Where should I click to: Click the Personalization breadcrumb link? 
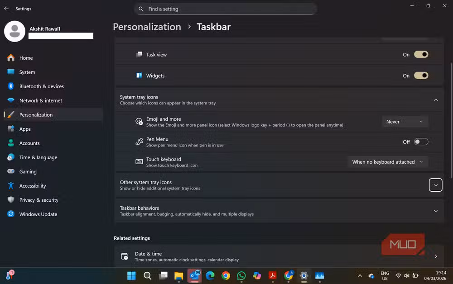click(x=147, y=27)
